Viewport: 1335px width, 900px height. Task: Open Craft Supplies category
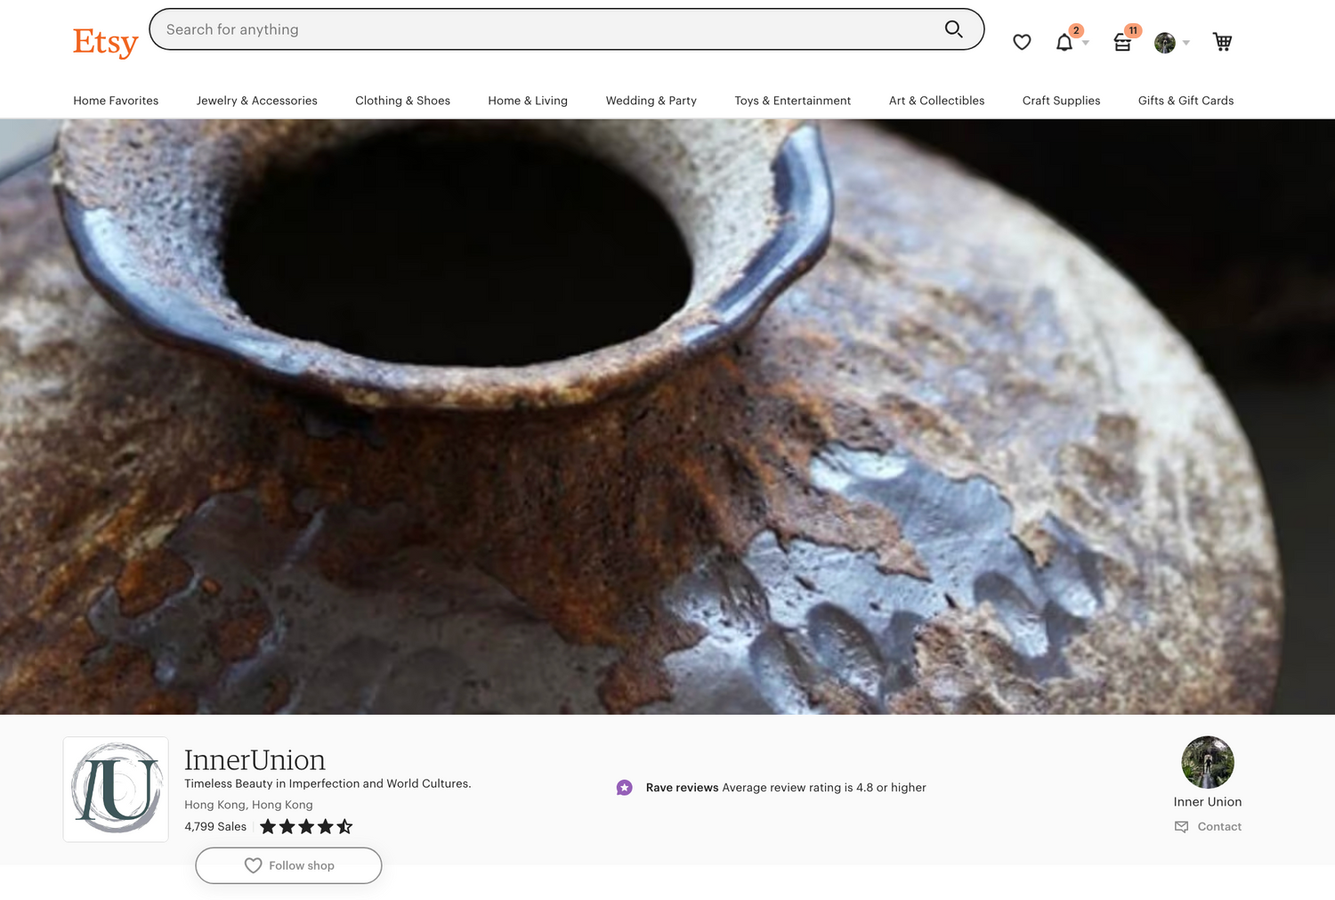[1061, 101]
